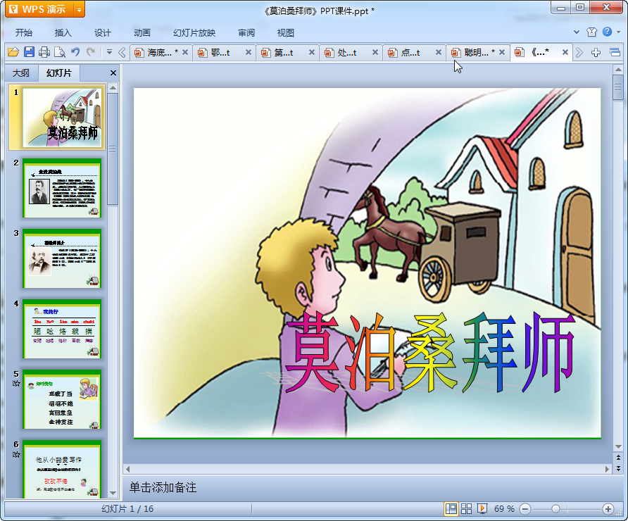Close the 海底... document tab
Viewport: 628px width, 521px height.
(x=185, y=52)
